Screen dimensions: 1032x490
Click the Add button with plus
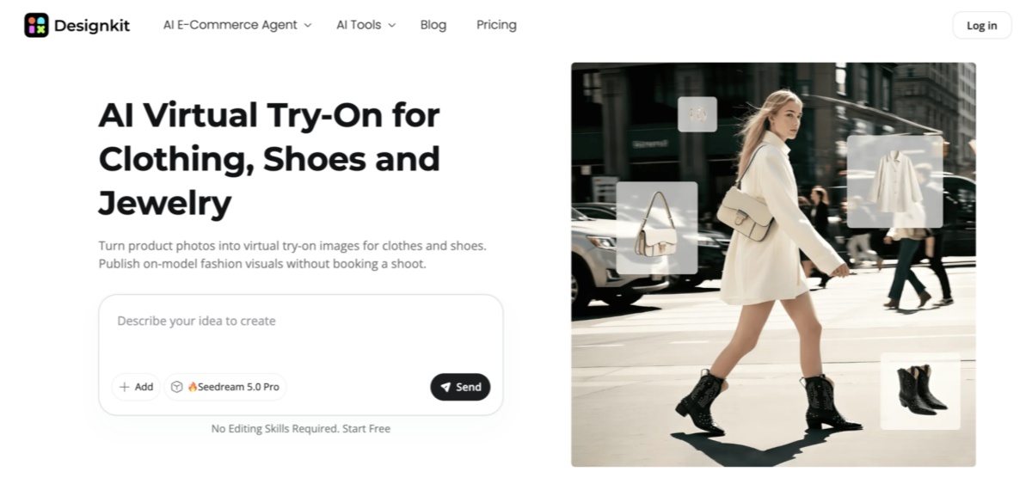136,387
